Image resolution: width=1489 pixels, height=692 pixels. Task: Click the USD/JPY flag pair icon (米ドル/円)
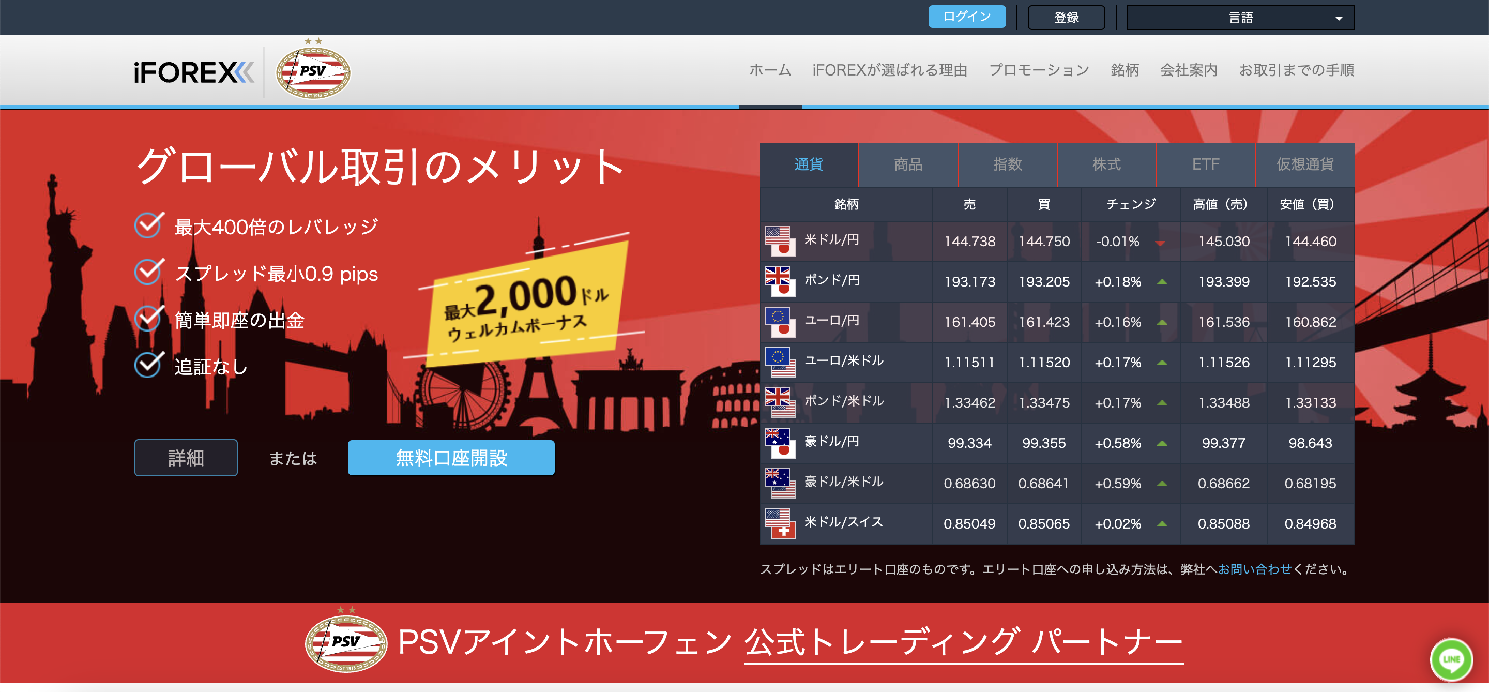click(x=780, y=242)
